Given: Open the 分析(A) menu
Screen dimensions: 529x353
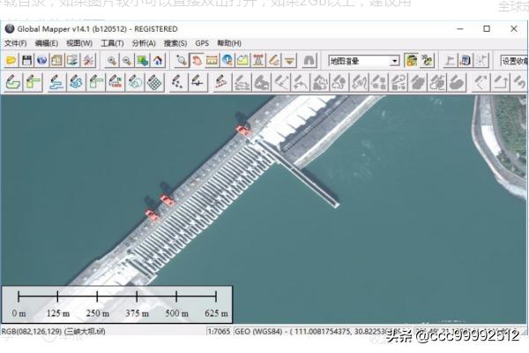Looking at the screenshot, I should pyautogui.click(x=144, y=43).
